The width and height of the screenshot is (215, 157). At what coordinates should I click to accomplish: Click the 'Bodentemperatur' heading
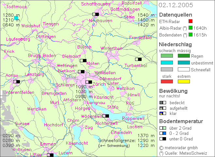pos(181,121)
